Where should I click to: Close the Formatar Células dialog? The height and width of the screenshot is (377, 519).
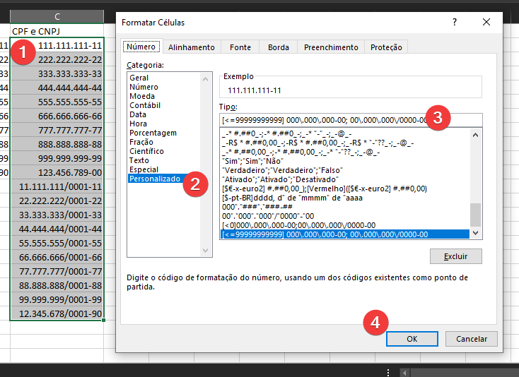(x=486, y=22)
